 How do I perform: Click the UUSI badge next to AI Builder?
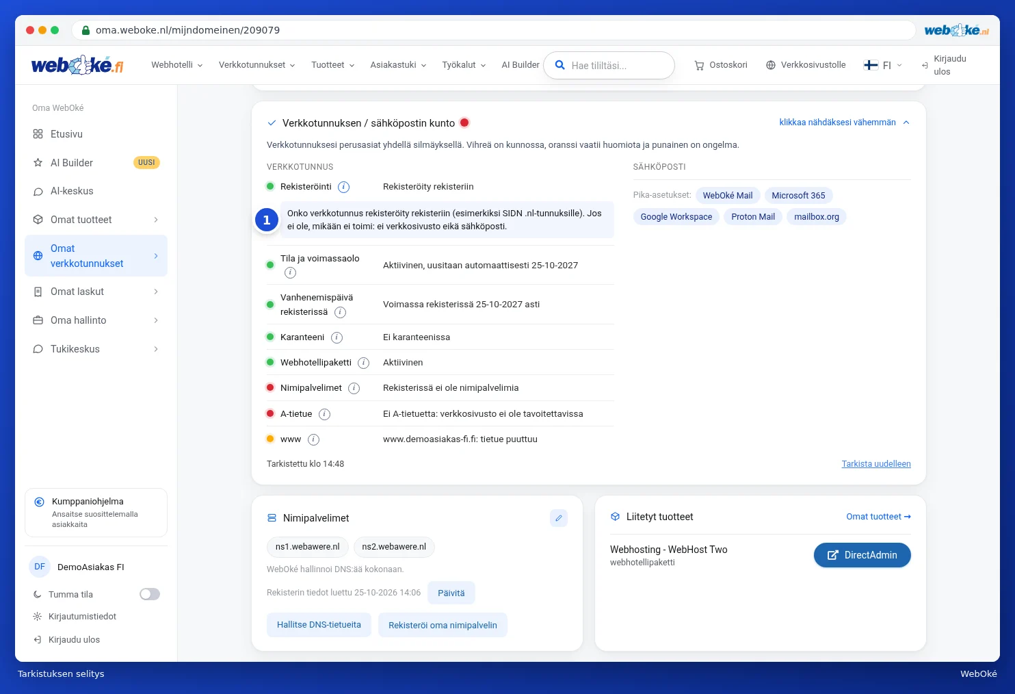146,163
